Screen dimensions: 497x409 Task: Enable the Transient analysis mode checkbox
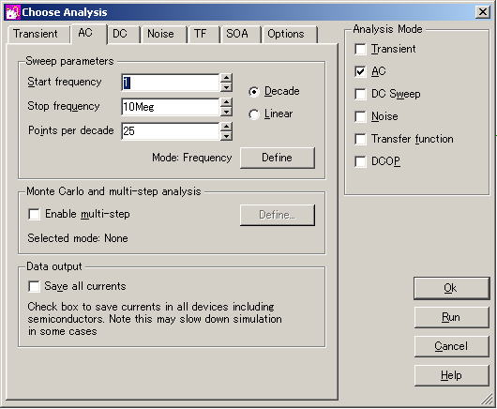pyautogui.click(x=360, y=49)
